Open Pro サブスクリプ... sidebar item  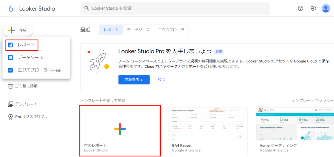27,117
